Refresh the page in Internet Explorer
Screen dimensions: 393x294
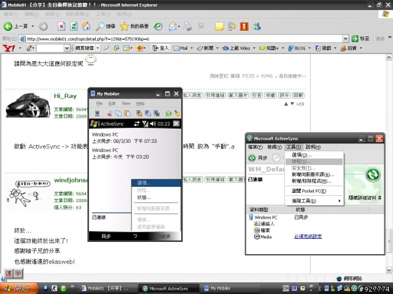click(74, 26)
